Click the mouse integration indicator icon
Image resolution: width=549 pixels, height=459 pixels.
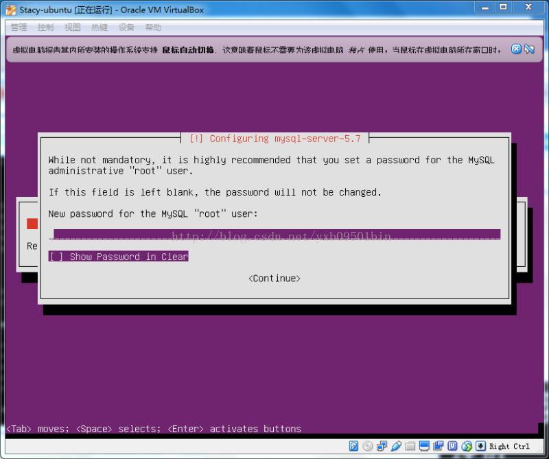pyautogui.click(x=467, y=446)
